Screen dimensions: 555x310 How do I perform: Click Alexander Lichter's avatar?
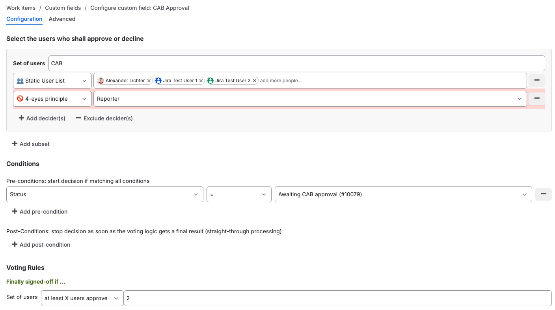click(101, 81)
